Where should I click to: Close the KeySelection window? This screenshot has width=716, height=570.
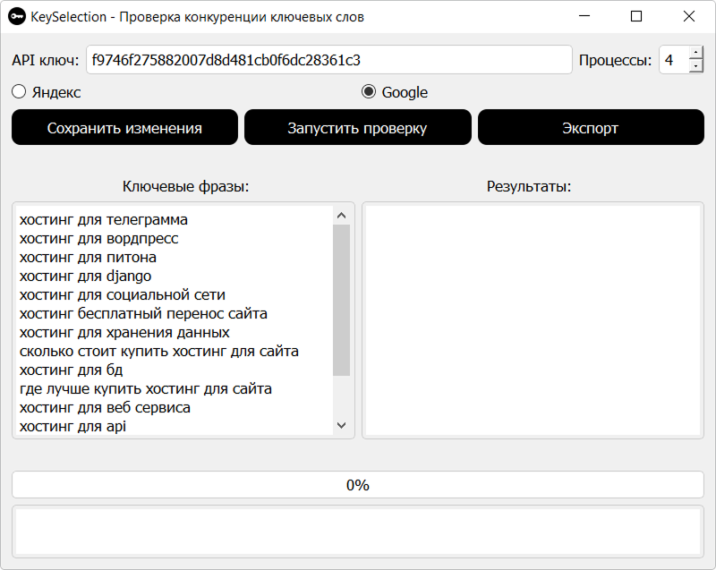click(688, 16)
